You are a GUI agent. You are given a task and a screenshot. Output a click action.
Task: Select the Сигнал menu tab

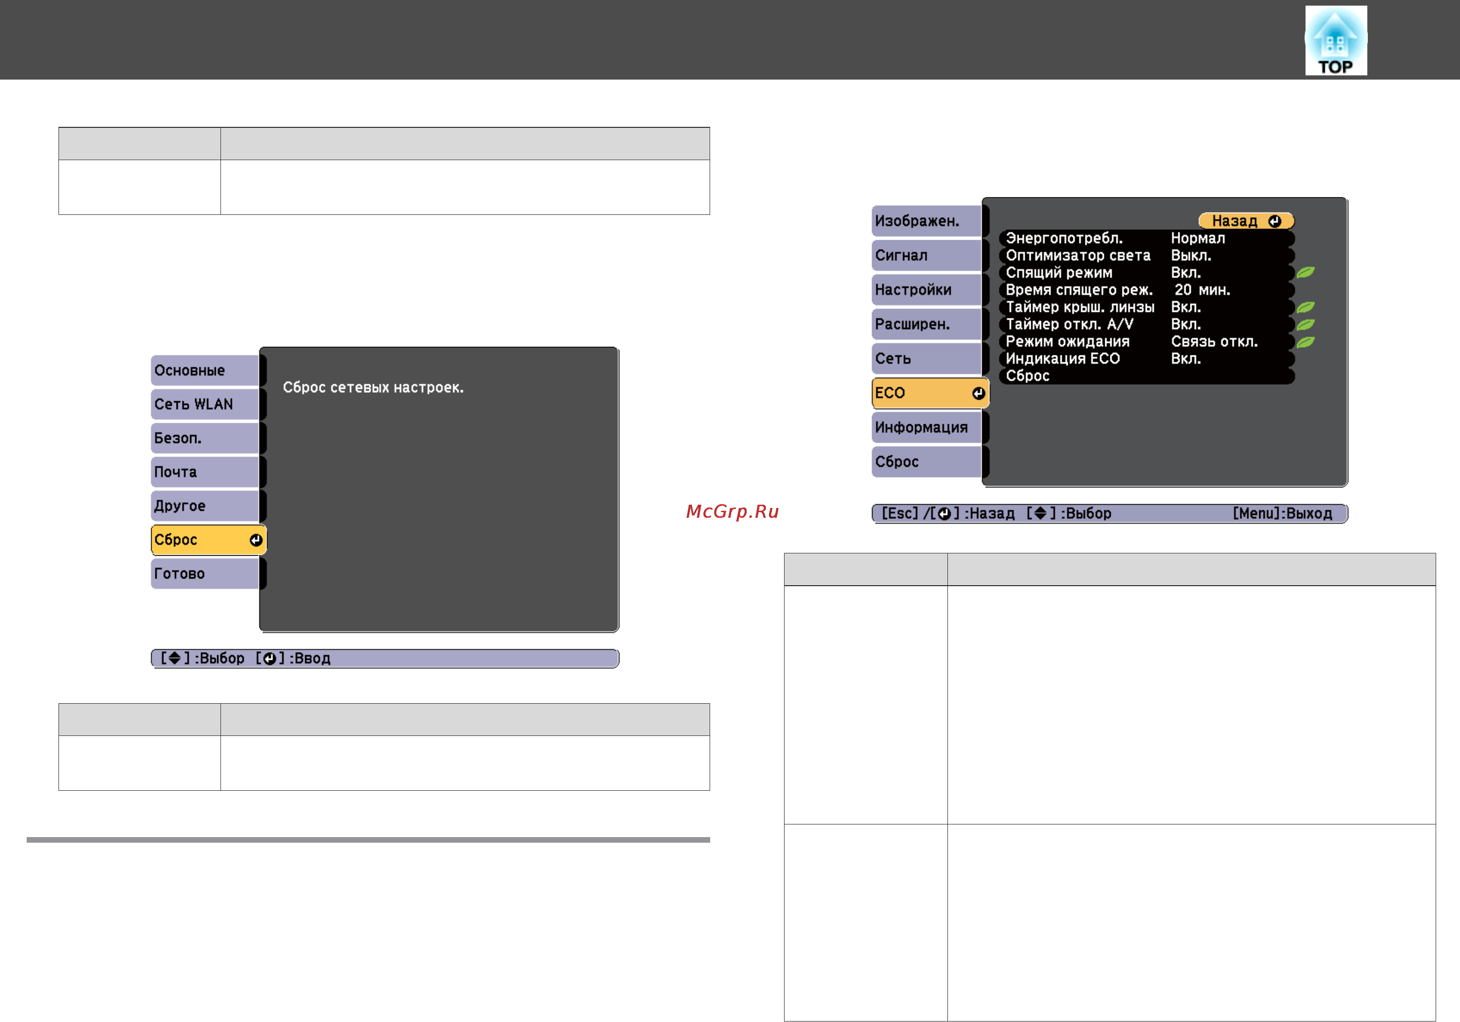pyautogui.click(x=927, y=255)
